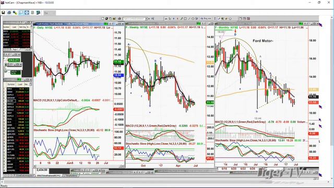This screenshot has height=188, width=334.
Task: Click the printer icon in HotCam toolbar
Action: point(9,13)
